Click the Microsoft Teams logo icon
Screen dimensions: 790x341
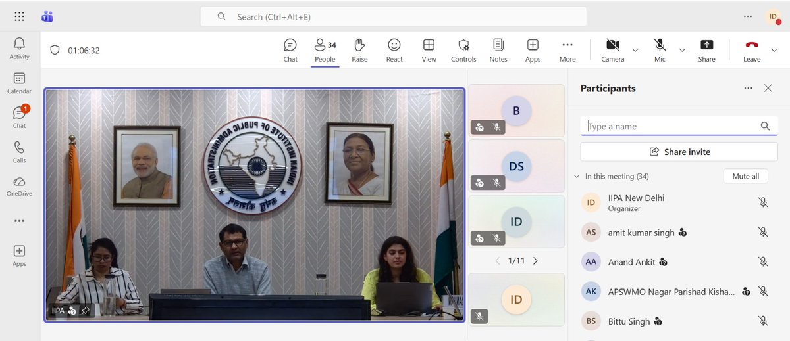(47, 16)
